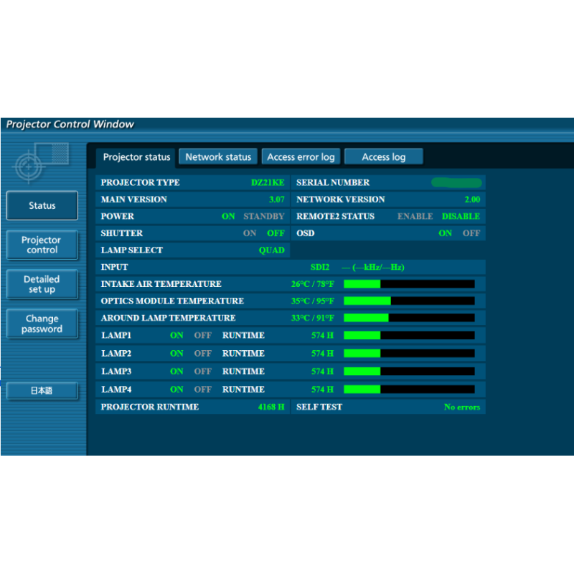This screenshot has height=574, width=574.
Task: Click the LAMP1 runtime bar
Action: click(x=409, y=335)
